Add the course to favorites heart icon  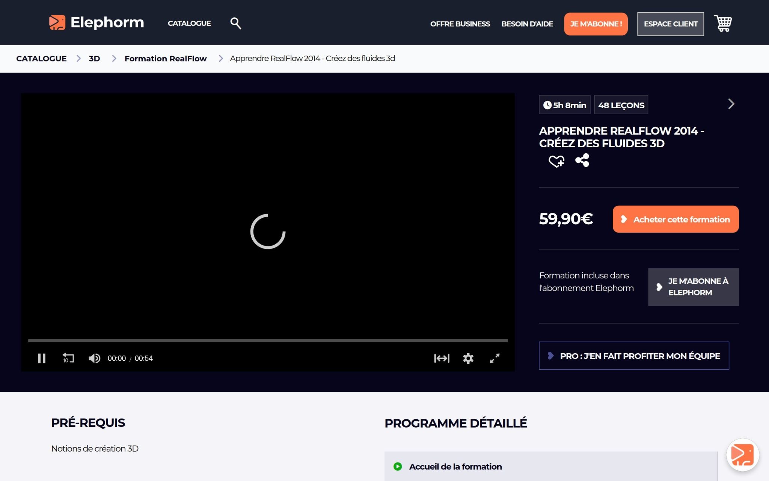556,161
